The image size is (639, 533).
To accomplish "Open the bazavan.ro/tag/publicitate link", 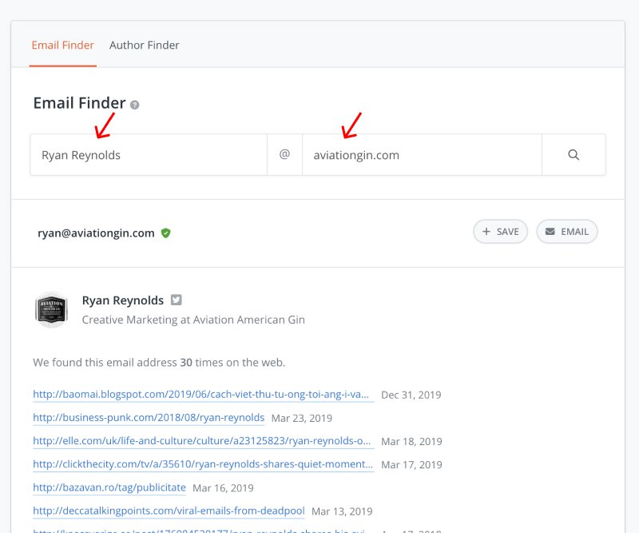I will [109, 487].
